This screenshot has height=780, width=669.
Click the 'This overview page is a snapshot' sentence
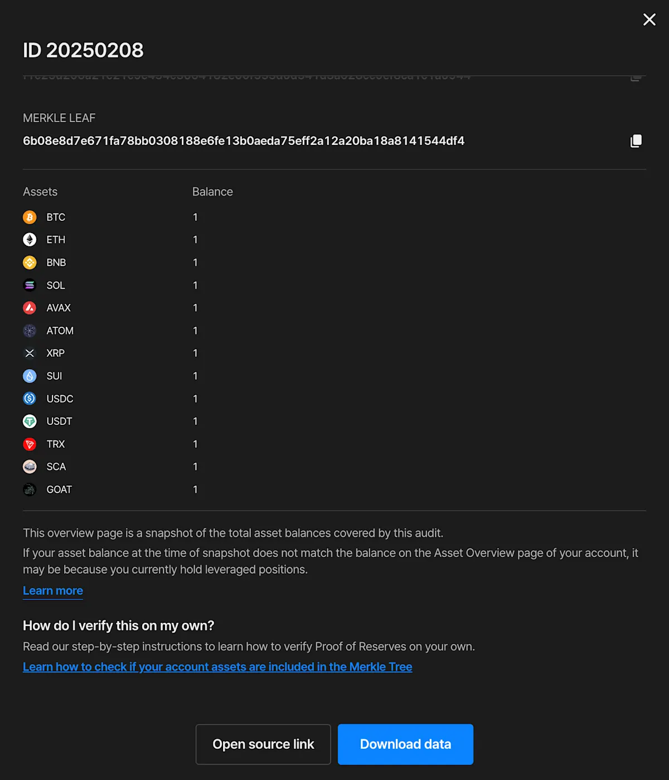coord(233,533)
